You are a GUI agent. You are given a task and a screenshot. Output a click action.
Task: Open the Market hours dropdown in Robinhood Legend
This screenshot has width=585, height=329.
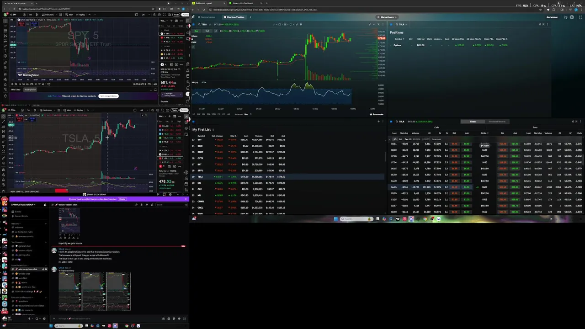(x=387, y=17)
